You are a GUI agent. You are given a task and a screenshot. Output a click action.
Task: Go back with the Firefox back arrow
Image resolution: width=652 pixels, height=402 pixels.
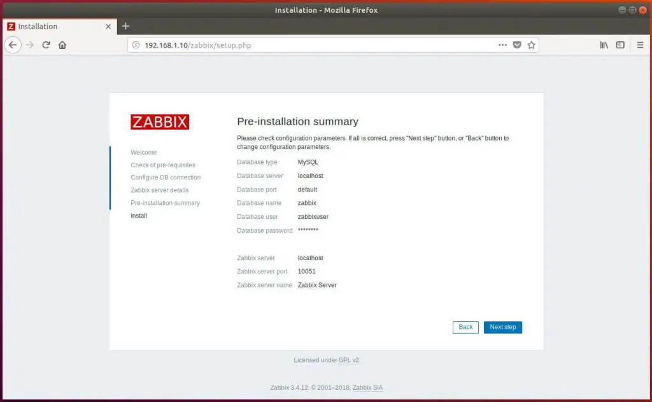pyautogui.click(x=13, y=45)
